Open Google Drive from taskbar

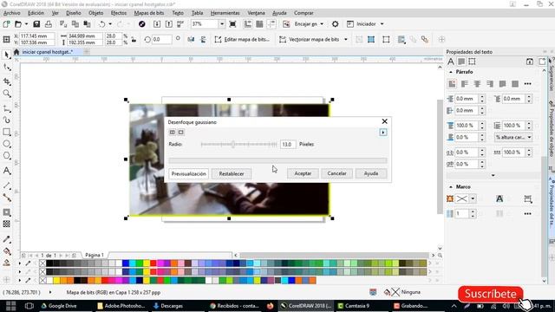point(59,306)
